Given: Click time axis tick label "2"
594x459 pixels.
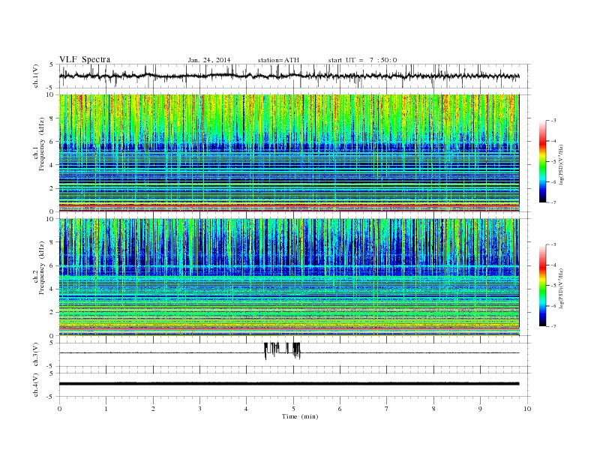Looking at the screenshot, I should tap(153, 409).
